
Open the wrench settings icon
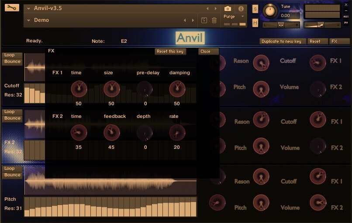[x=12, y=8]
